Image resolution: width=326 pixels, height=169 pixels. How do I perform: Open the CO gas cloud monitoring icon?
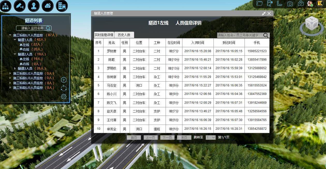coord(48,6)
